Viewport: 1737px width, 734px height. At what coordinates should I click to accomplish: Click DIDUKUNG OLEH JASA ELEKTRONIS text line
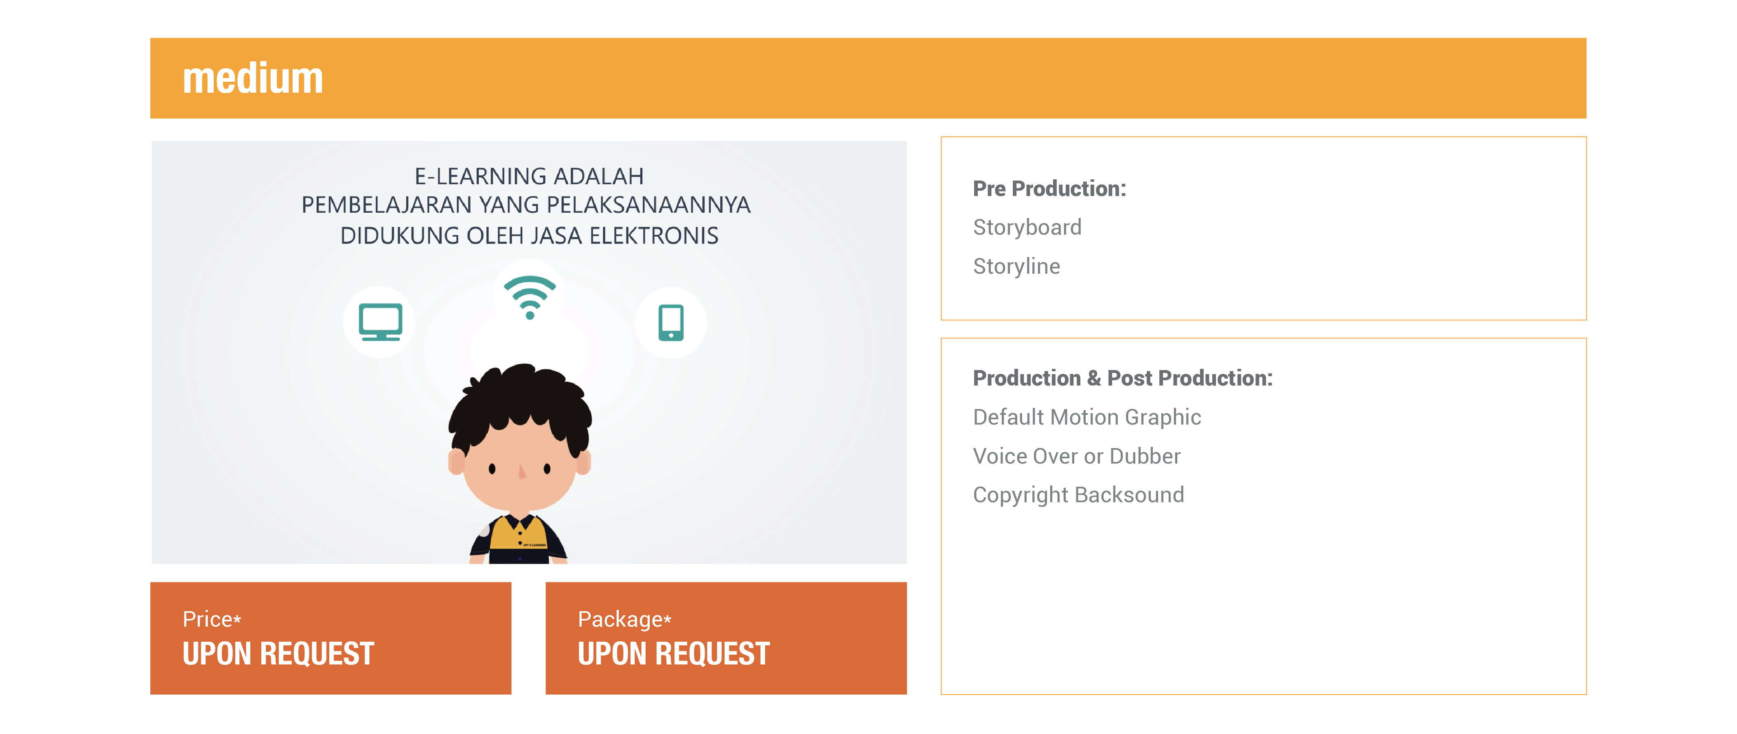tap(529, 236)
